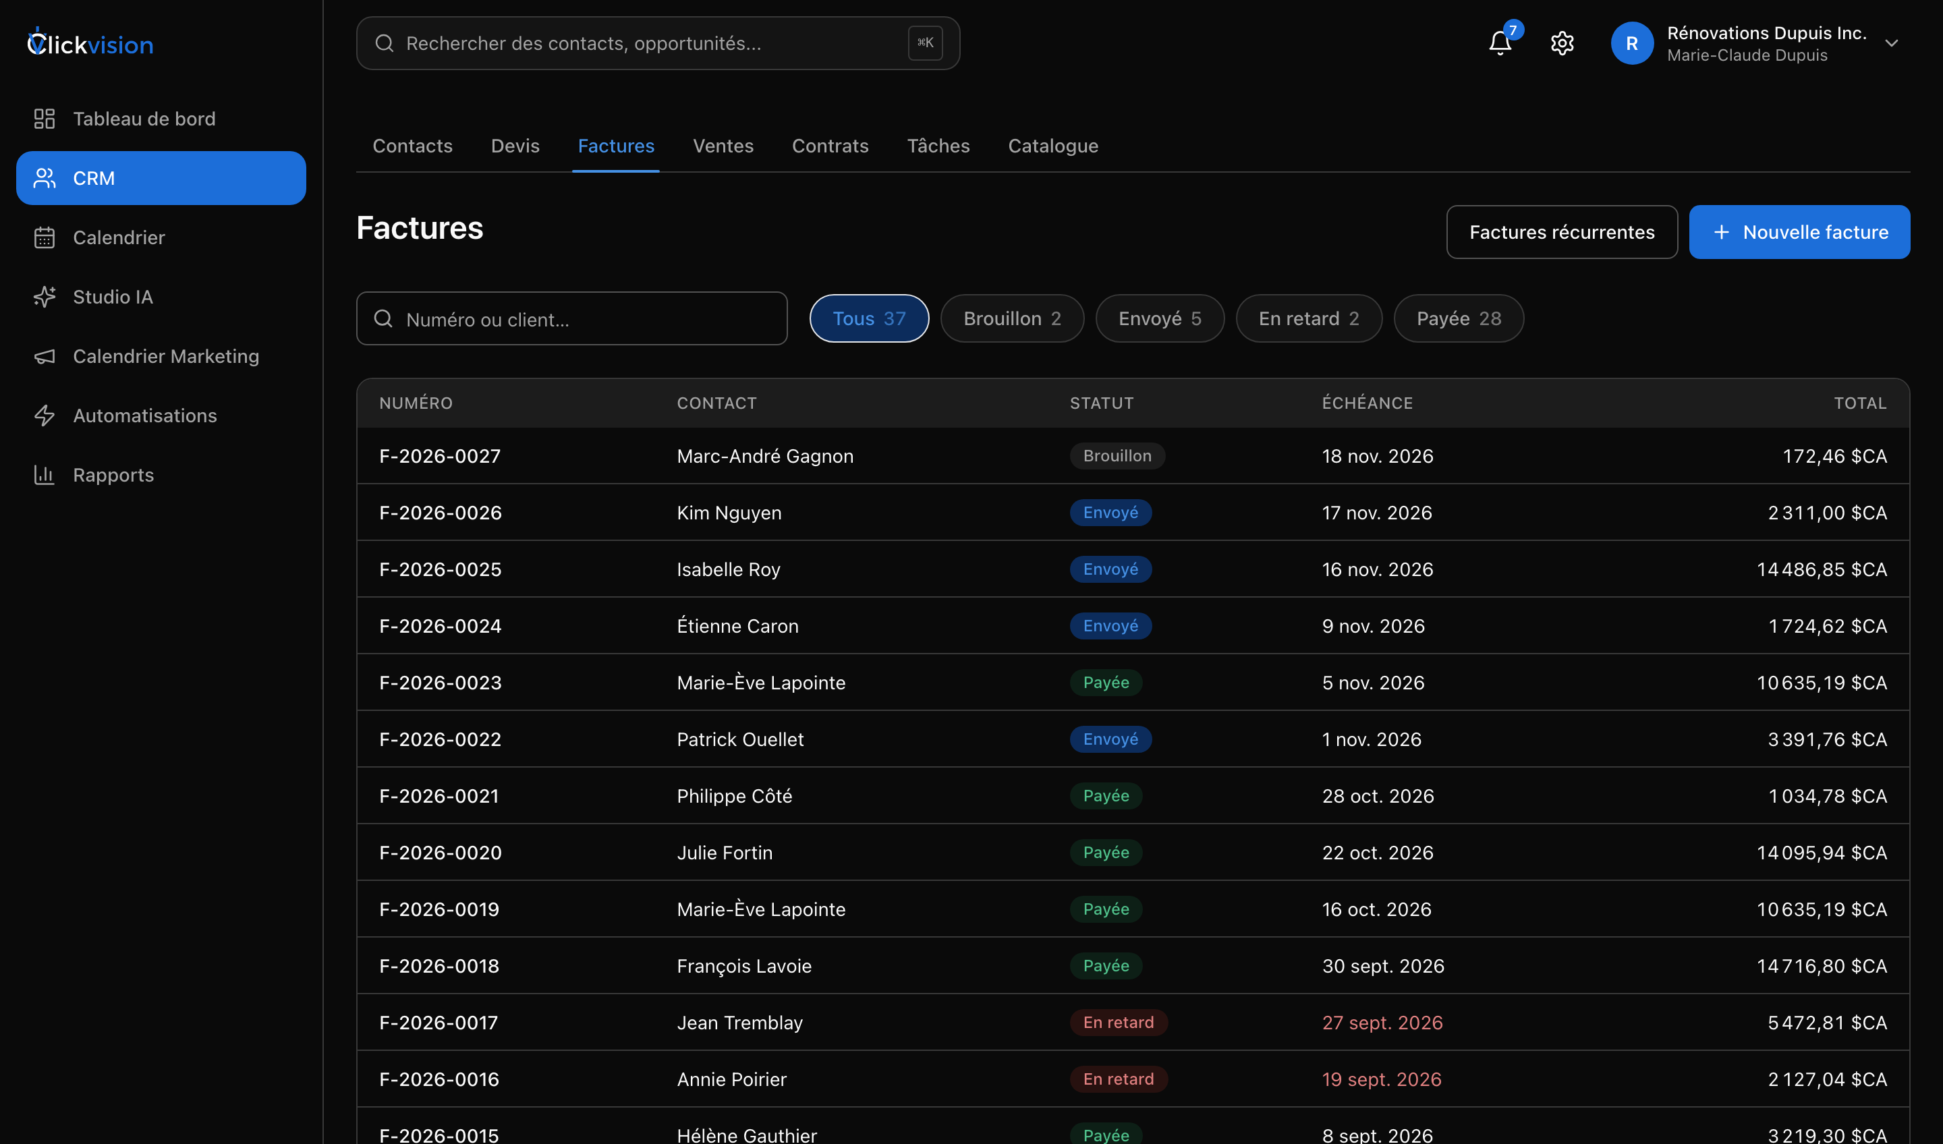Click the Clickvision logo
Screen dimensions: 1943x1144
90,43
